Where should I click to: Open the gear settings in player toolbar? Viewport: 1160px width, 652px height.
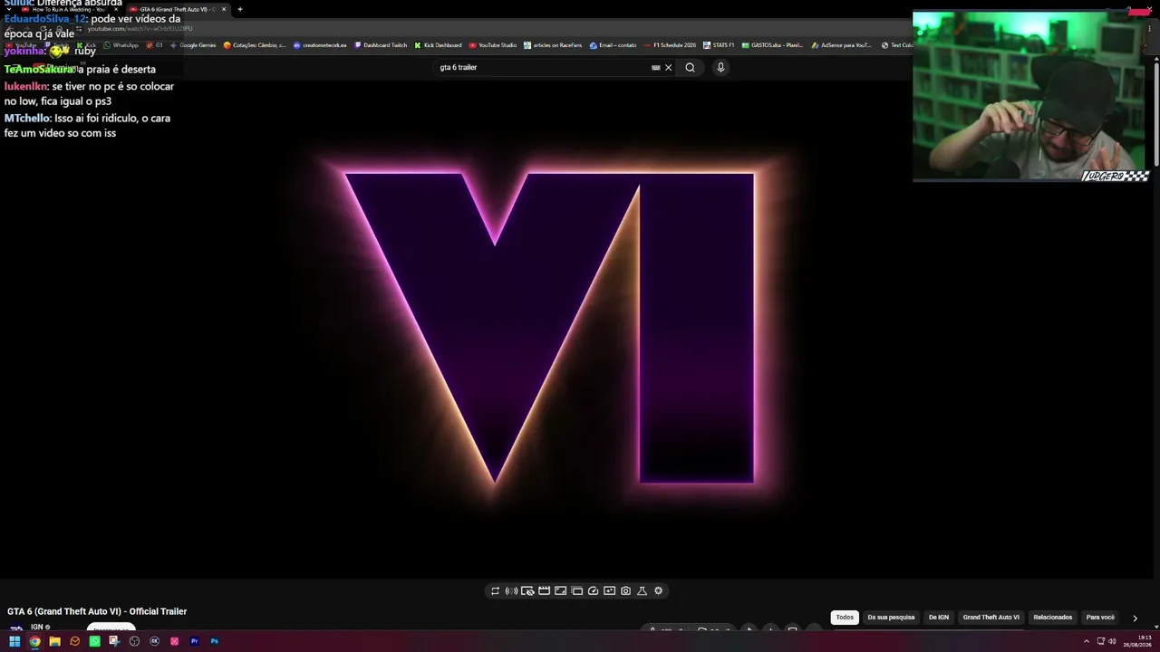coord(658,591)
